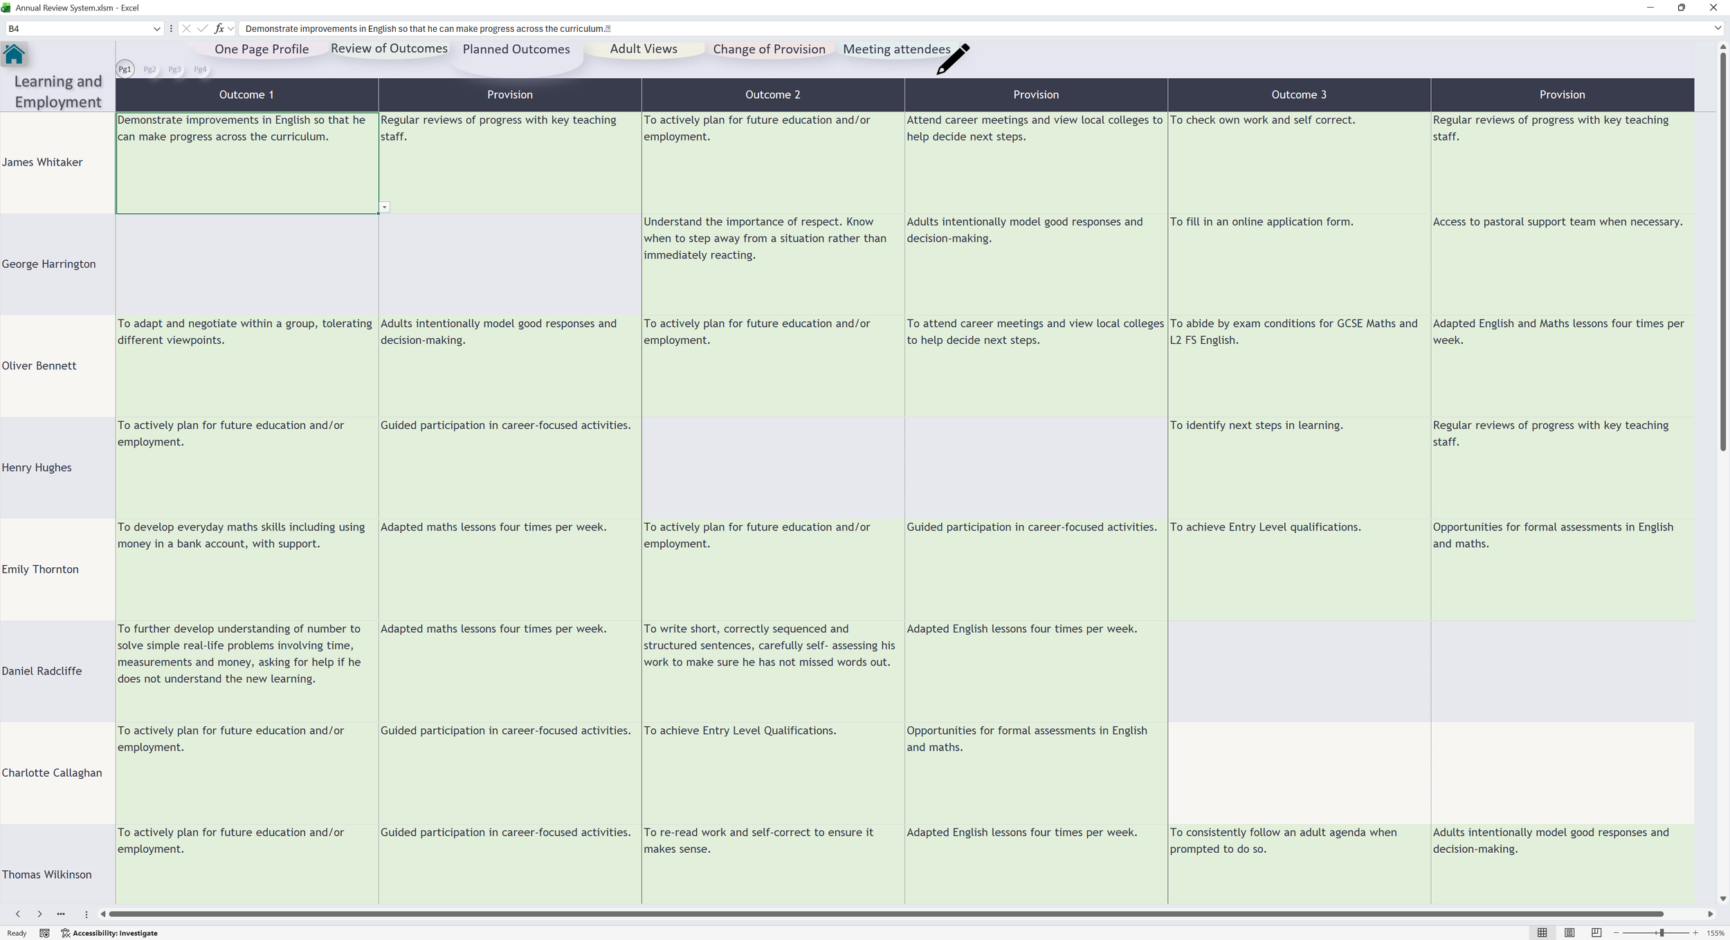Zoom out with minus button
Viewport: 1730px width, 940px height.
[x=1617, y=933]
